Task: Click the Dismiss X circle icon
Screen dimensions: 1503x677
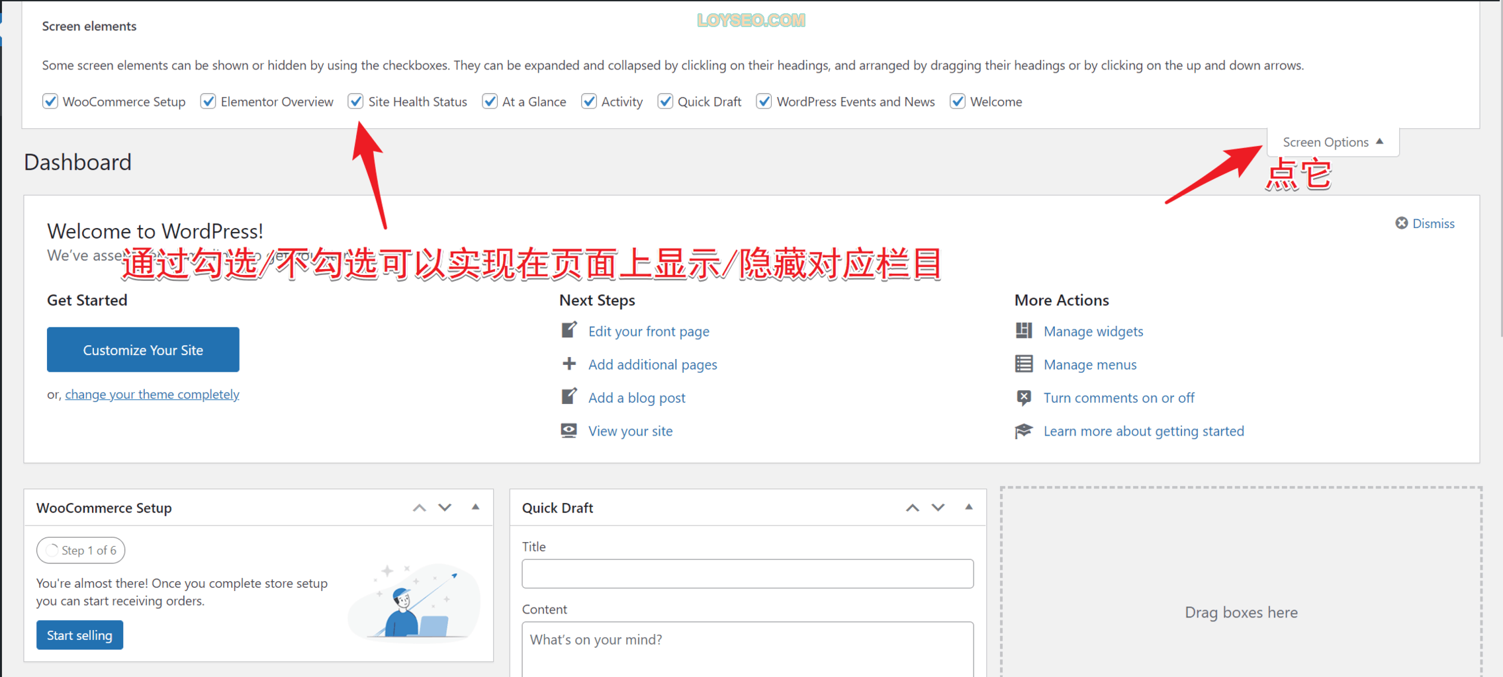Action: point(1401,223)
